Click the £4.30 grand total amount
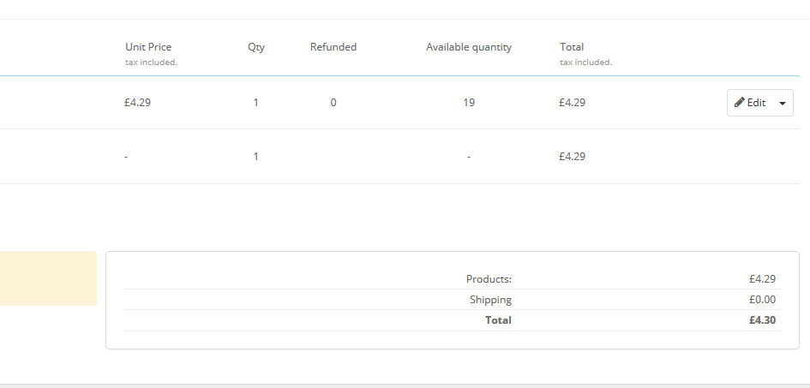Image resolution: width=810 pixels, height=388 pixels. point(762,320)
